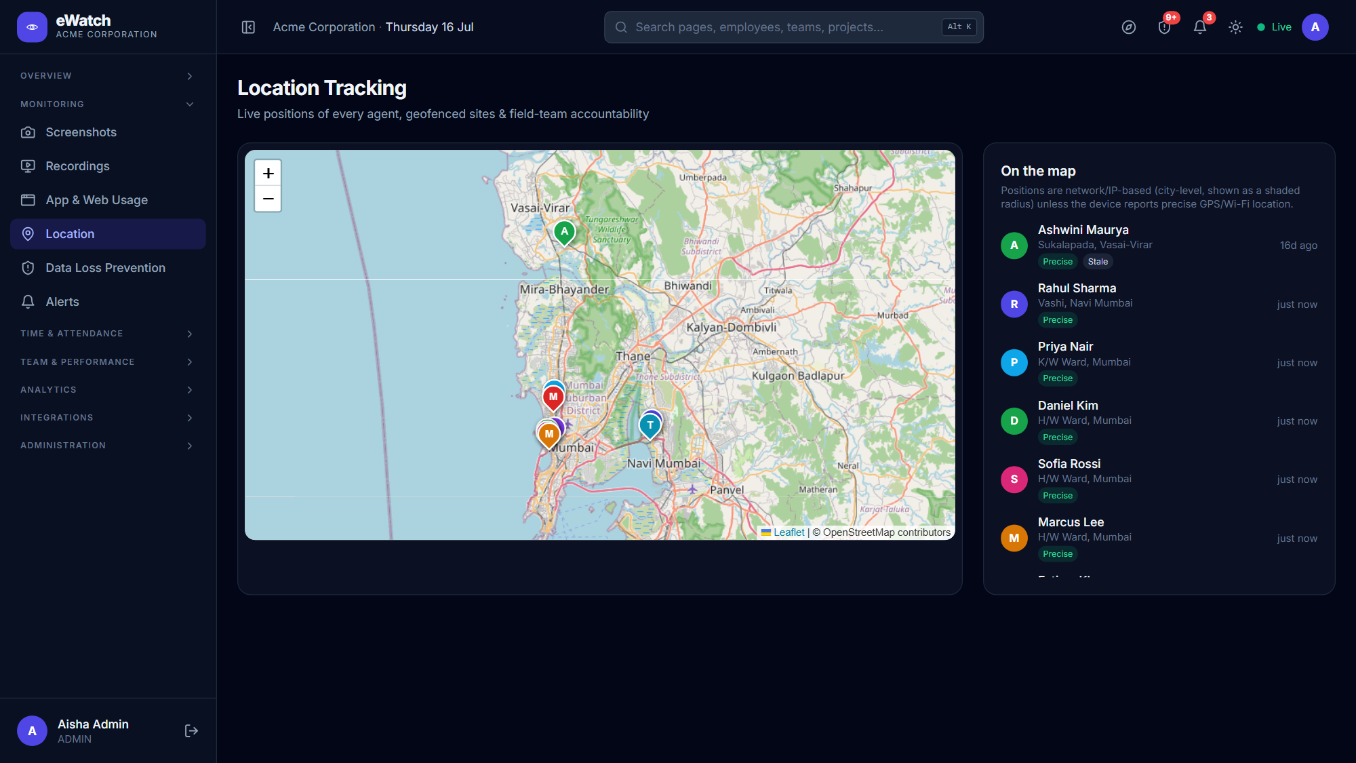
Task: Toggle the light/dark theme sun icon
Action: pyautogui.click(x=1235, y=27)
